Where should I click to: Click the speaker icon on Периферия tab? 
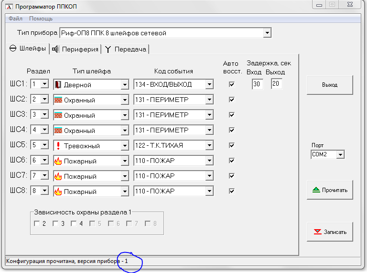pos(55,49)
